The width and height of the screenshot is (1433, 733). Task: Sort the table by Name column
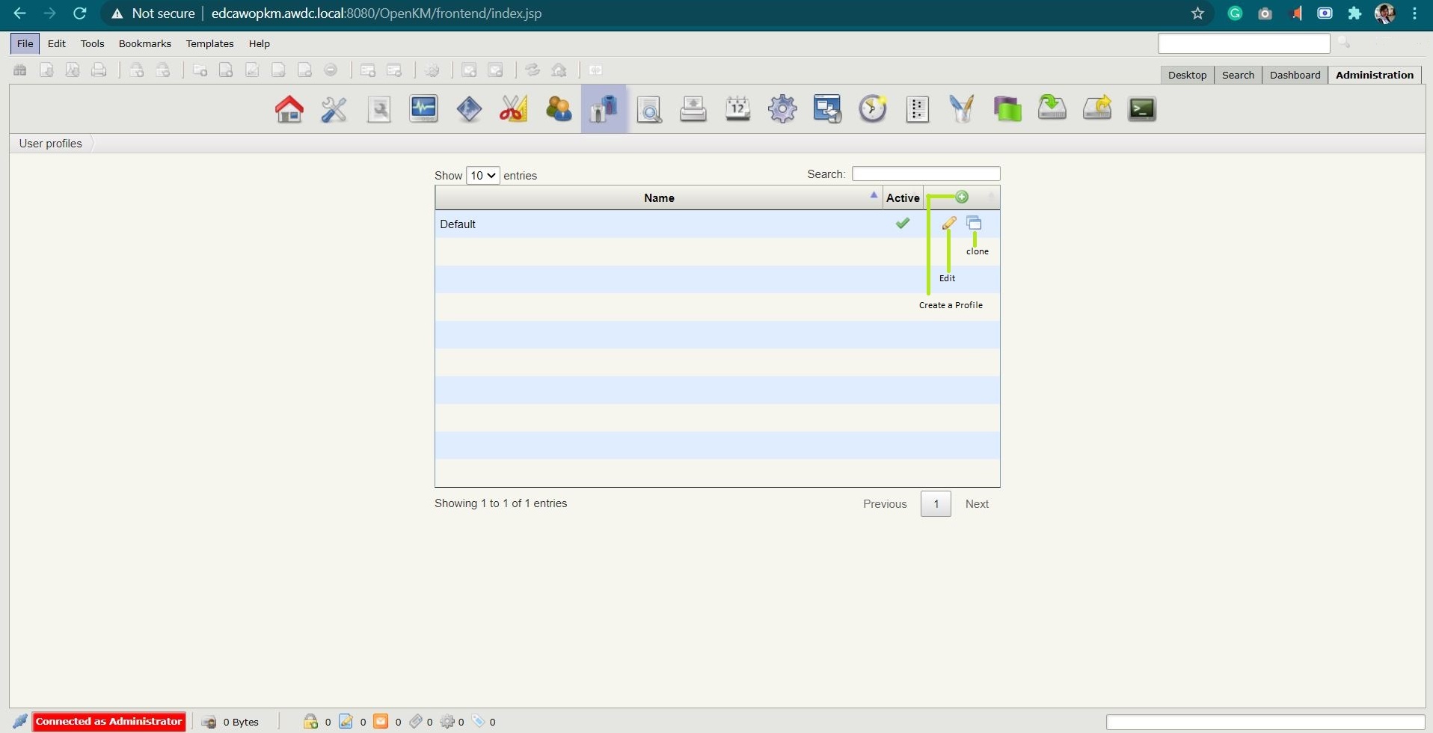click(x=659, y=197)
